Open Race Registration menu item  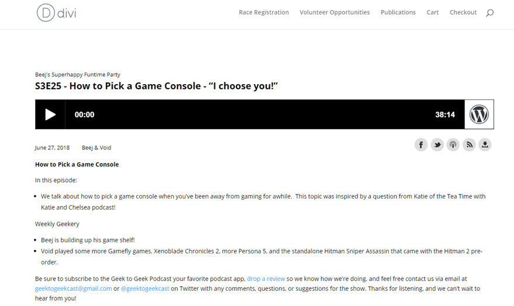pyautogui.click(x=263, y=12)
